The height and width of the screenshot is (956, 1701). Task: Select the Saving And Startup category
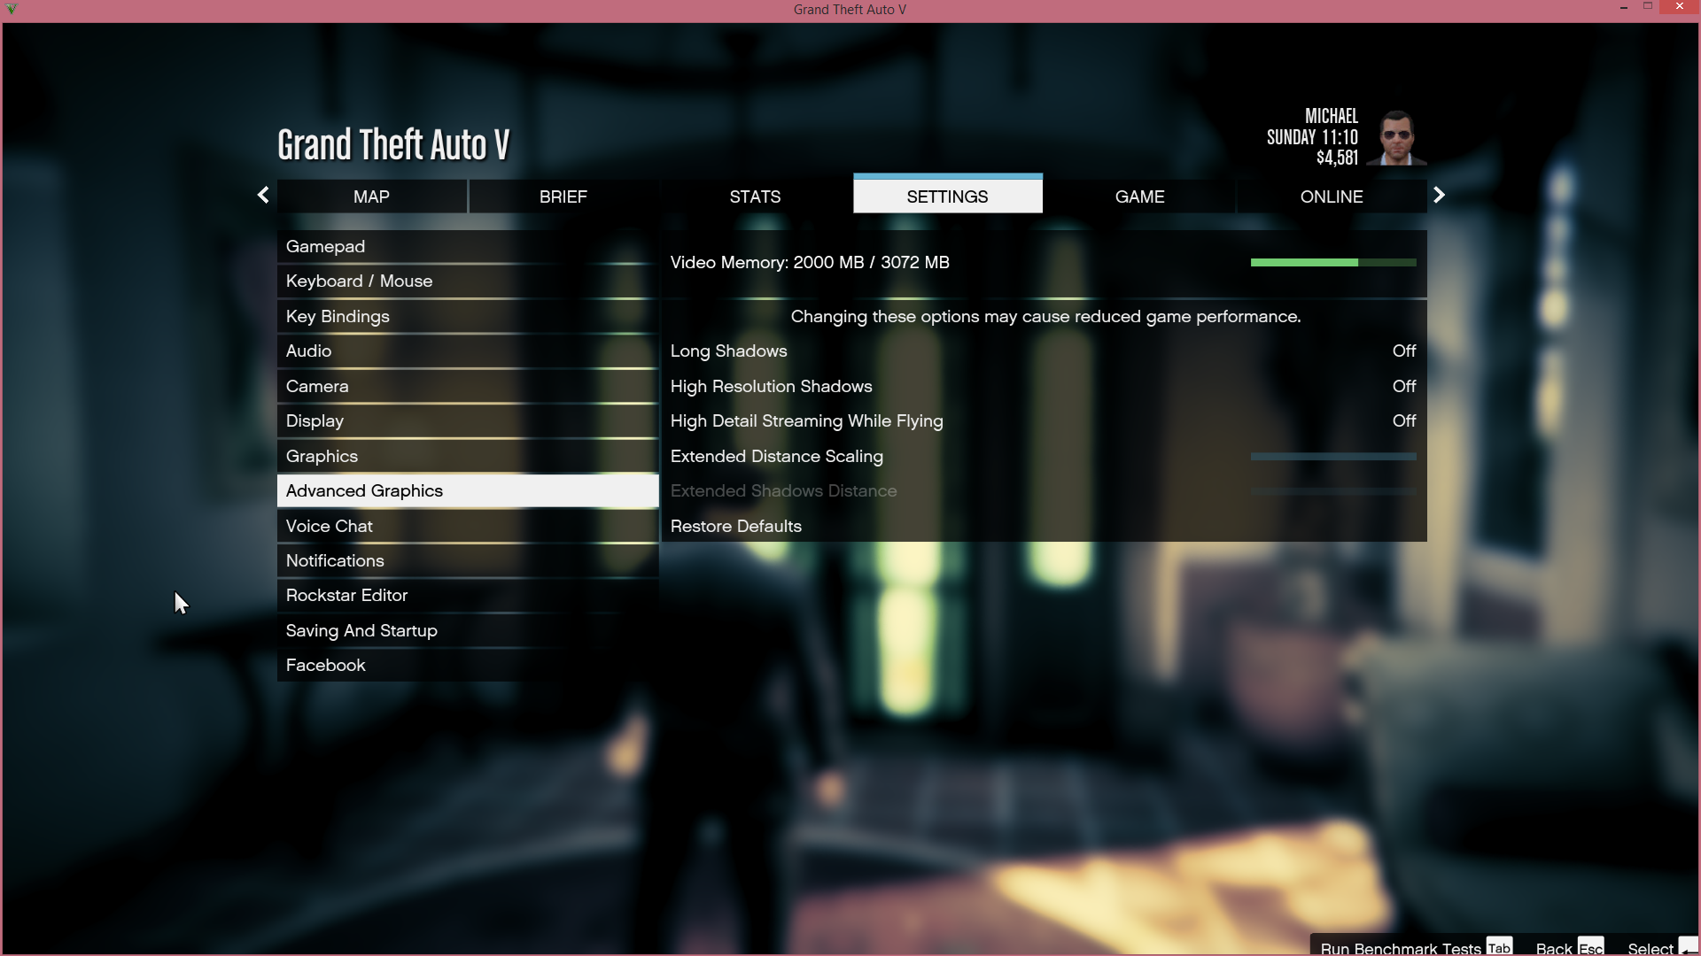coord(361,631)
